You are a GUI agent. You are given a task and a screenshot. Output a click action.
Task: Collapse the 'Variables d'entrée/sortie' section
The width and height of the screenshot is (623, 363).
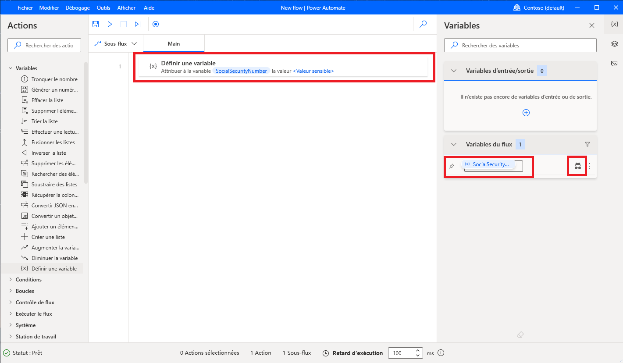coord(454,71)
